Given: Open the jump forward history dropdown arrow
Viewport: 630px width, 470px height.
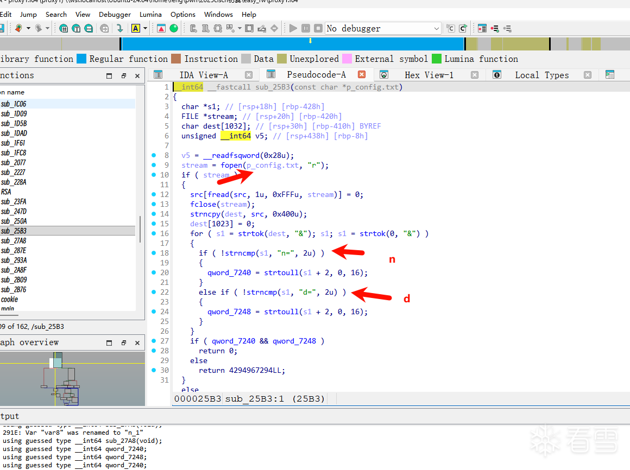Looking at the screenshot, I should pos(47,29).
